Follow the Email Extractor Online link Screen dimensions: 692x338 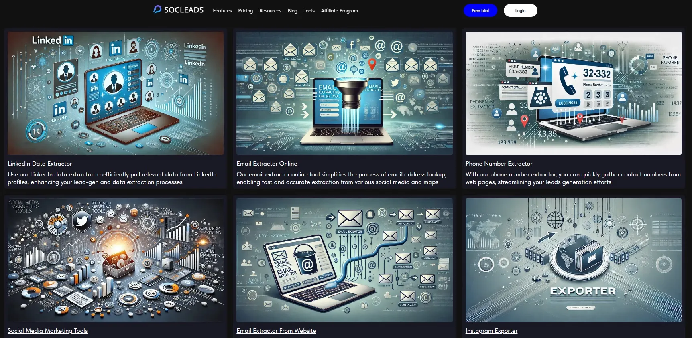(x=267, y=164)
